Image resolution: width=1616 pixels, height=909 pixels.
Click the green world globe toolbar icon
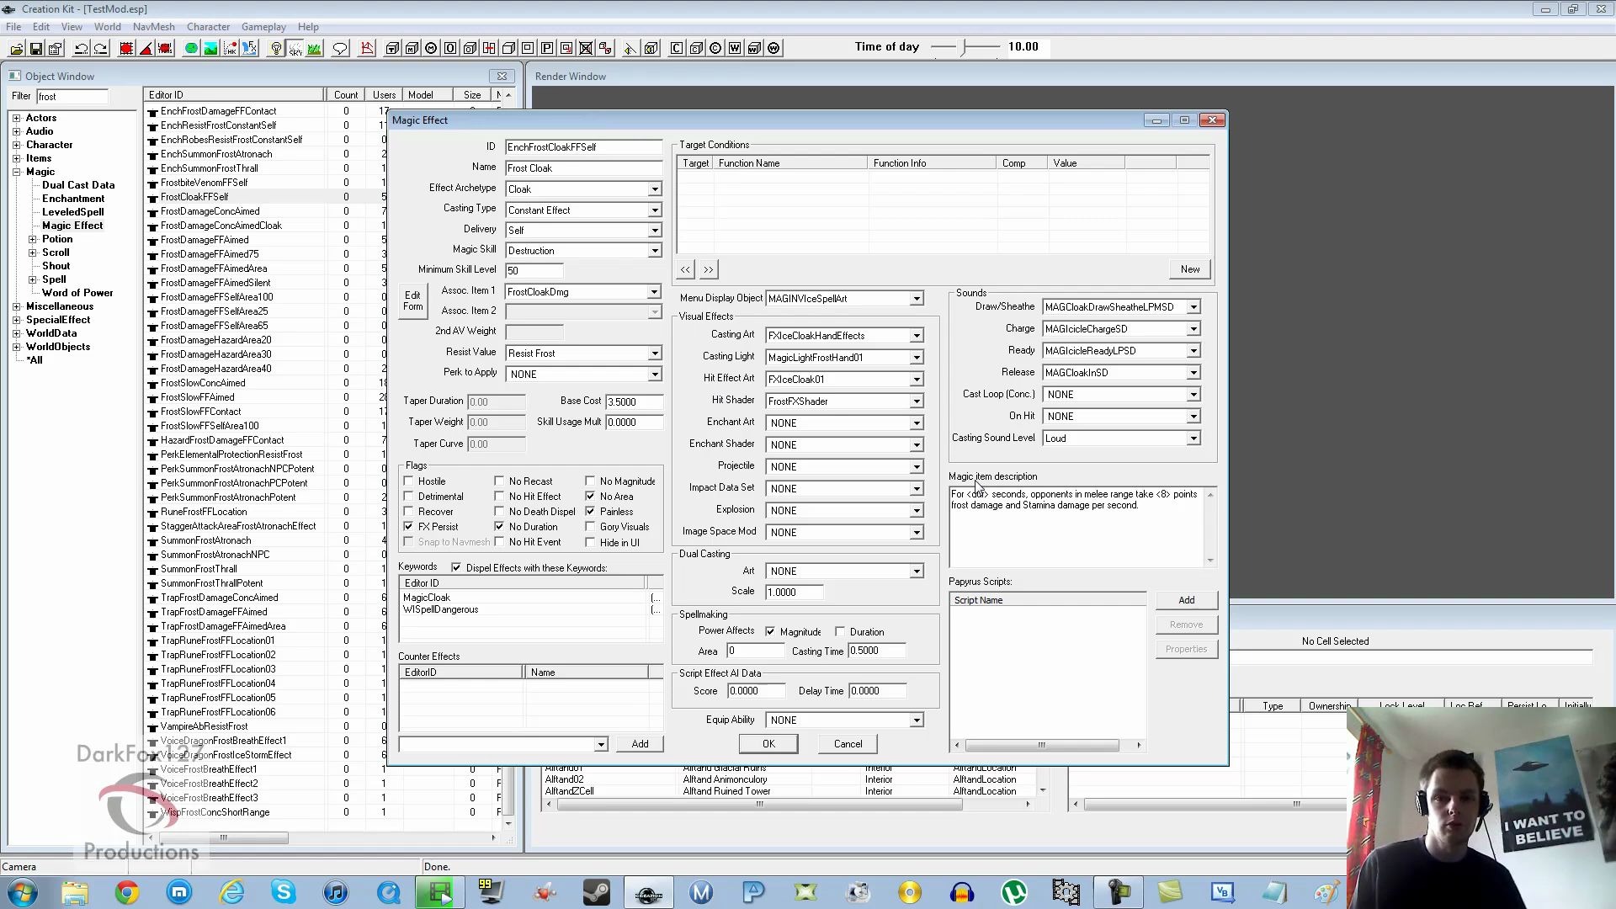[192, 48]
